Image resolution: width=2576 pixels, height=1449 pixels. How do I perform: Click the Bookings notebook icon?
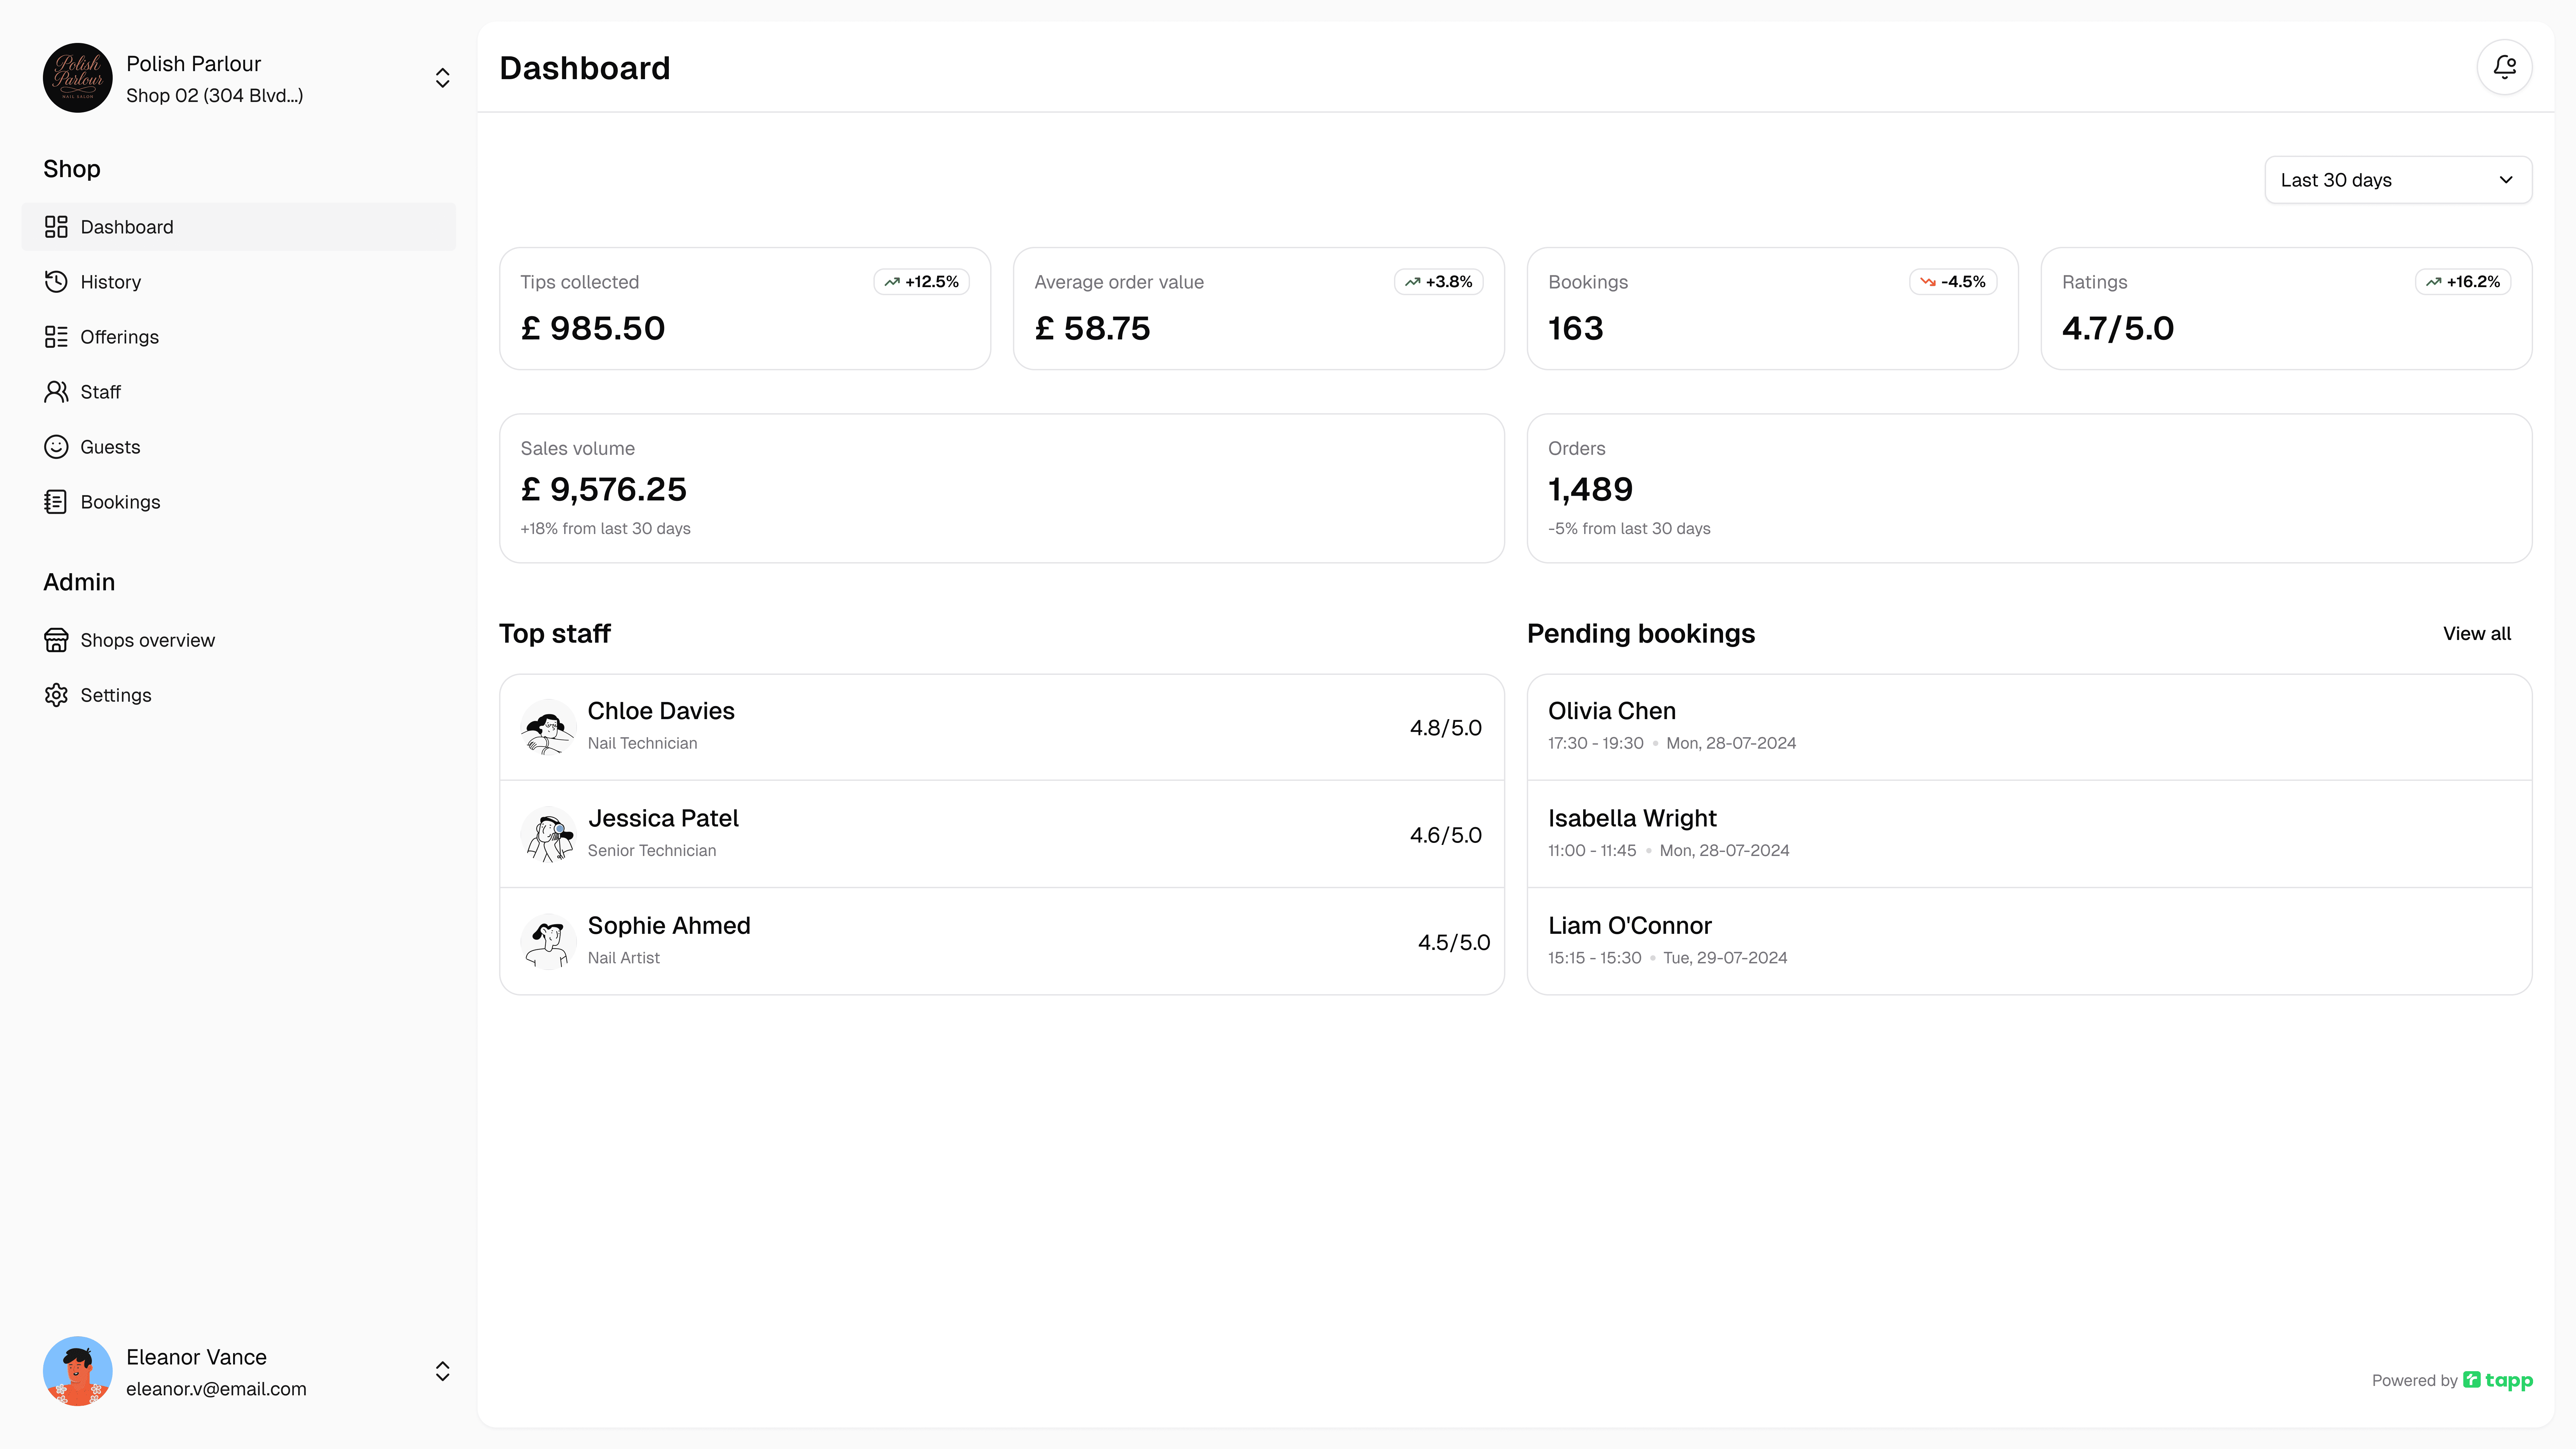[56, 502]
